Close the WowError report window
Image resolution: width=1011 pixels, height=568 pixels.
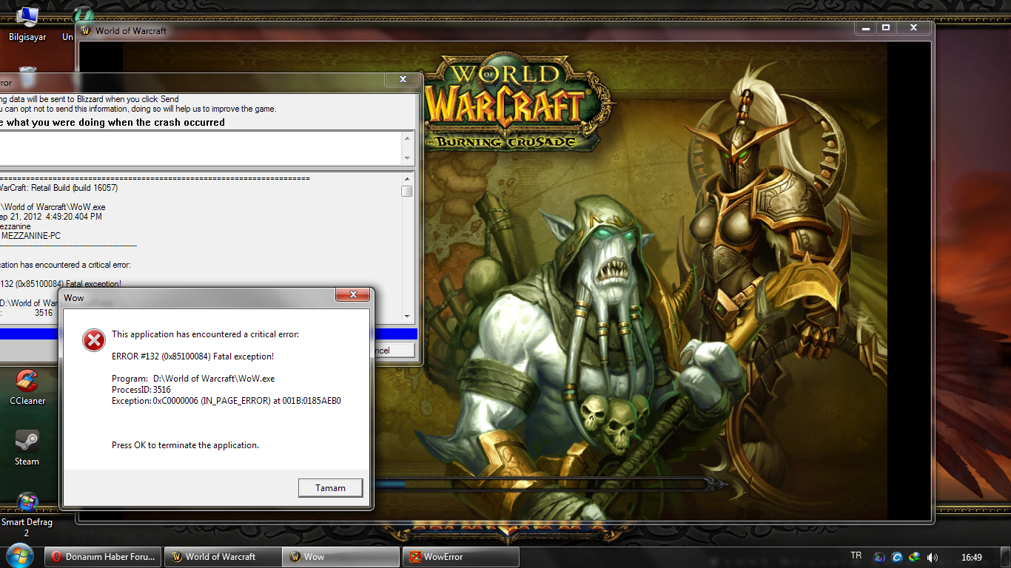pos(403,79)
